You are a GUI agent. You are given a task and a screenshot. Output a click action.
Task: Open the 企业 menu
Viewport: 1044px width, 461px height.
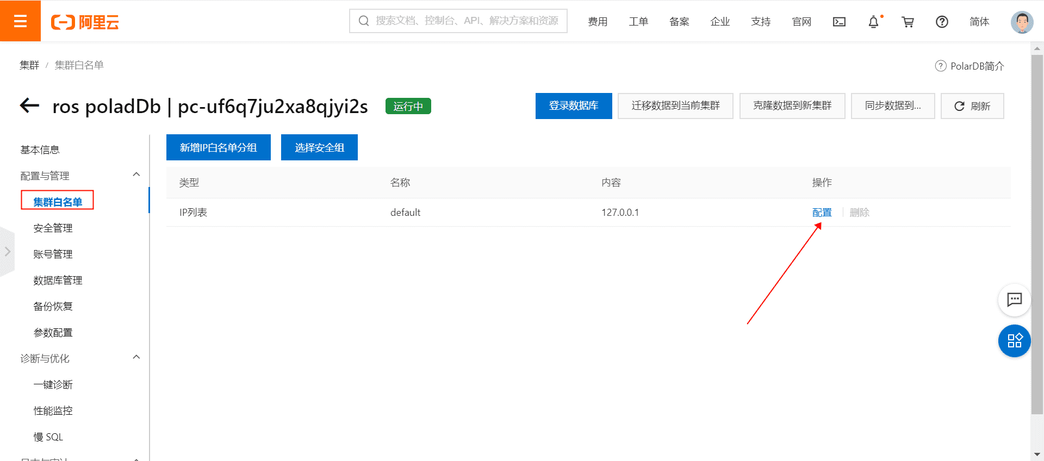[x=720, y=22]
